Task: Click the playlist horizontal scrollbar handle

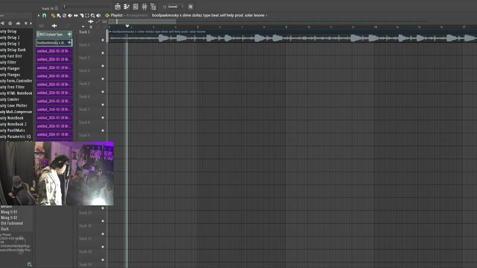Action: 146,22
